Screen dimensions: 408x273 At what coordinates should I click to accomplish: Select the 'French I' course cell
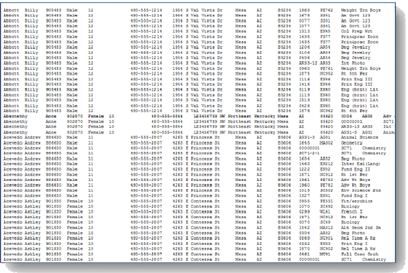tap(351, 212)
